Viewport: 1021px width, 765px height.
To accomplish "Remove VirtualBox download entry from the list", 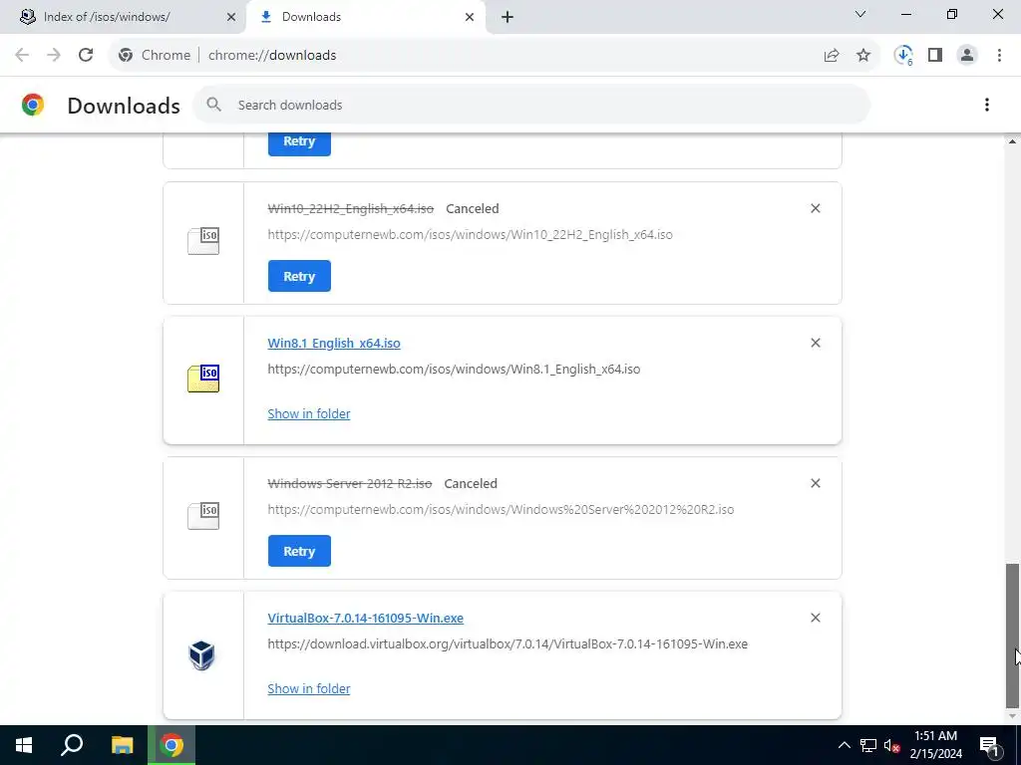I will [x=816, y=618].
